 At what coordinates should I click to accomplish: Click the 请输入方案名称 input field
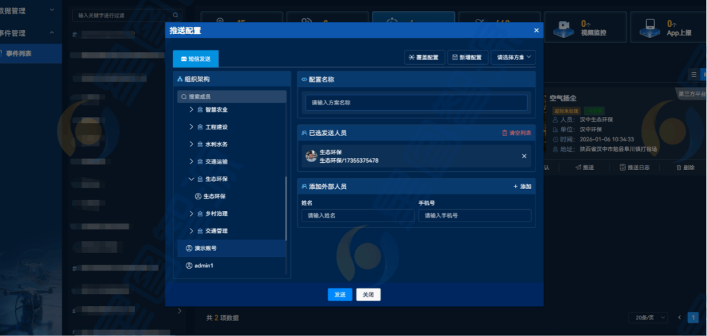pos(416,103)
